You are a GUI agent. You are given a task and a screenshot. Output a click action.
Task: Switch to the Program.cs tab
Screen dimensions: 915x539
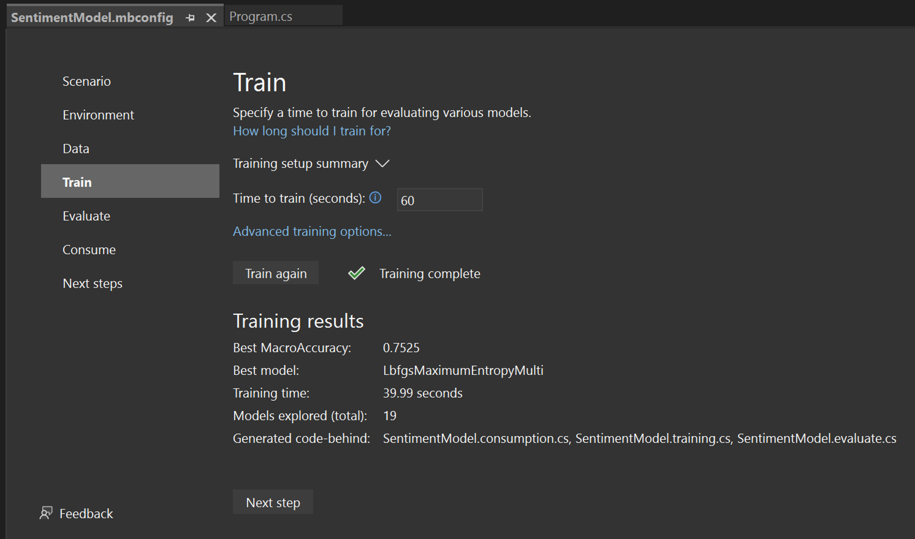click(261, 17)
